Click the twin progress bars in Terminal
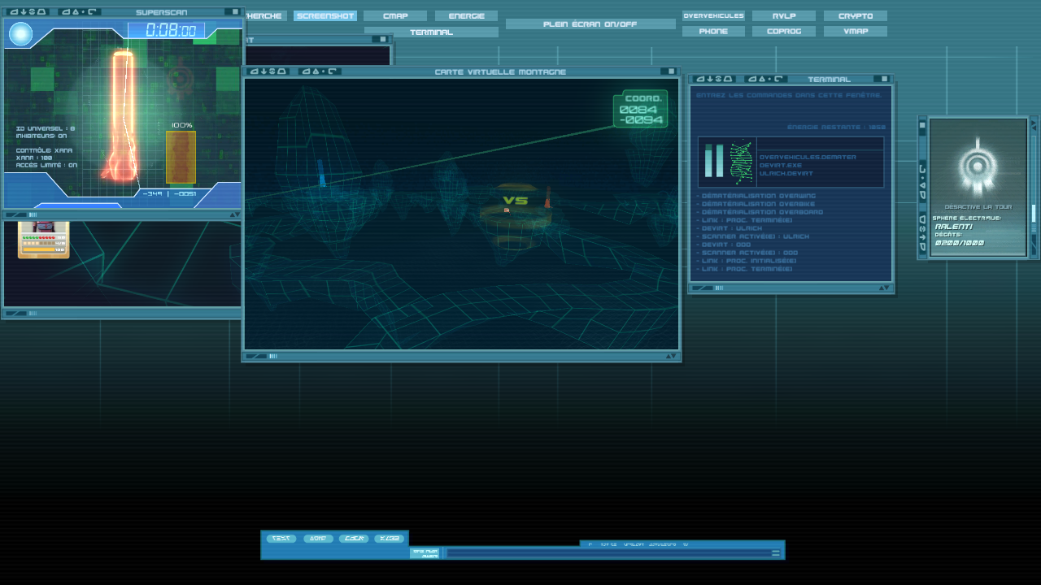Screen dimensions: 1041x585 coord(714,160)
